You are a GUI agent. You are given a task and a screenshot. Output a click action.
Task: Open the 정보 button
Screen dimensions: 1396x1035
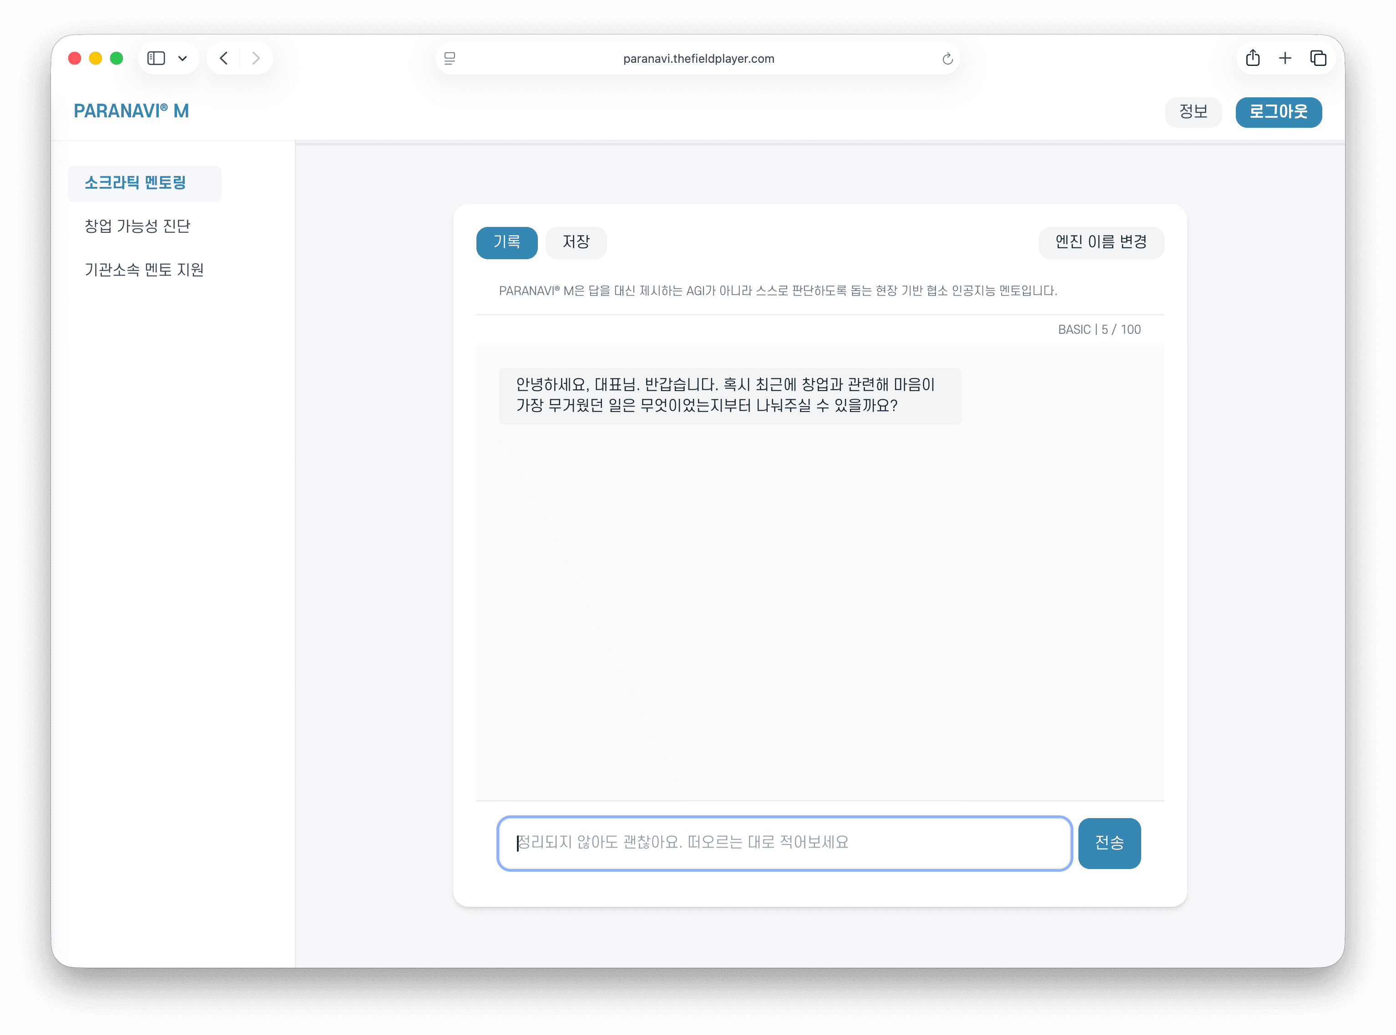point(1193,111)
